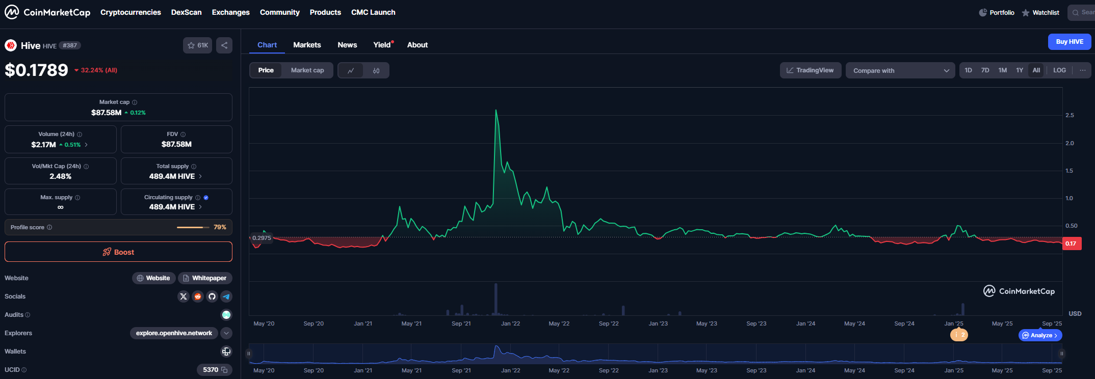
Task: Open the Telegram social link
Action: pyautogui.click(x=226, y=296)
